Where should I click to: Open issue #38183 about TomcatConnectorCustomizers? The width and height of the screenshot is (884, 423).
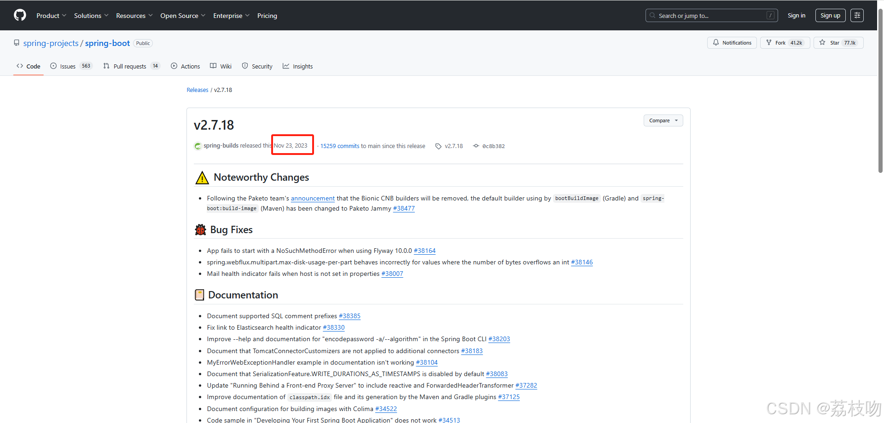pyautogui.click(x=472, y=351)
